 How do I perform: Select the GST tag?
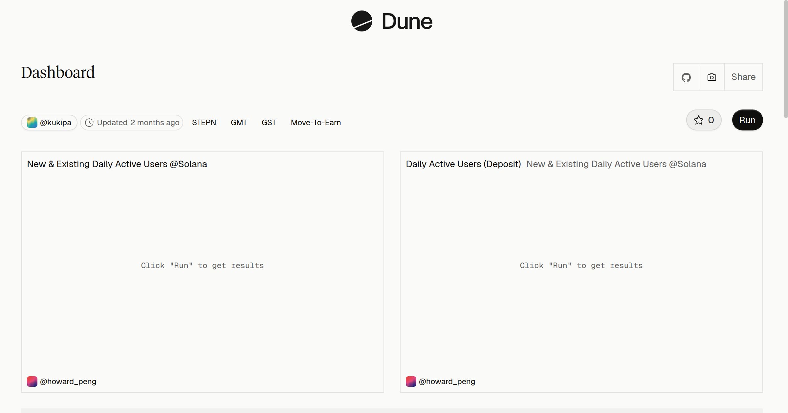[x=269, y=123]
